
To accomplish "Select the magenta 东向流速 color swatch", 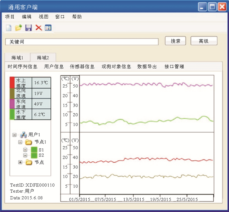I will click(x=12, y=104).
